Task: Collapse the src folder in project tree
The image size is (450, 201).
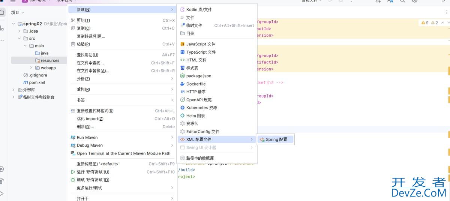Action: (19, 38)
